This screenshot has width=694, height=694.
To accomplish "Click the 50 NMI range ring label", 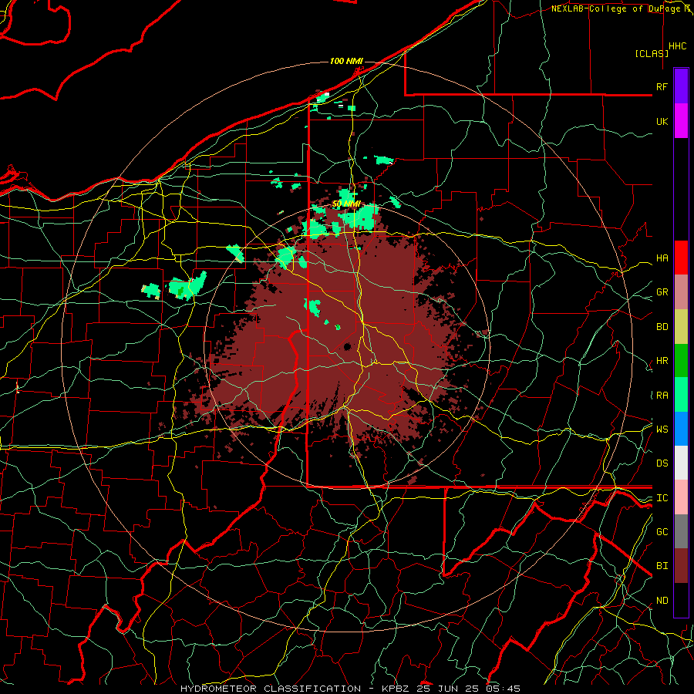I will coord(346,204).
